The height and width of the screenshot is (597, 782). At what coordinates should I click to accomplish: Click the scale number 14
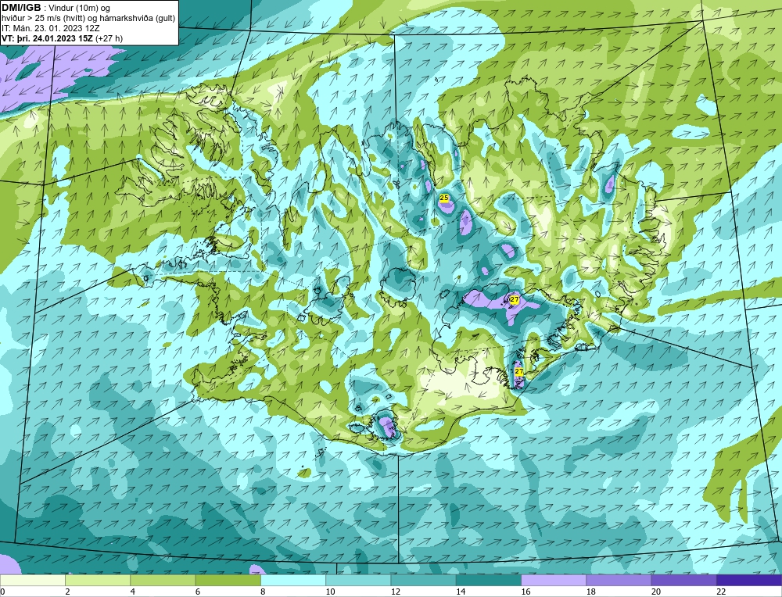461,592
